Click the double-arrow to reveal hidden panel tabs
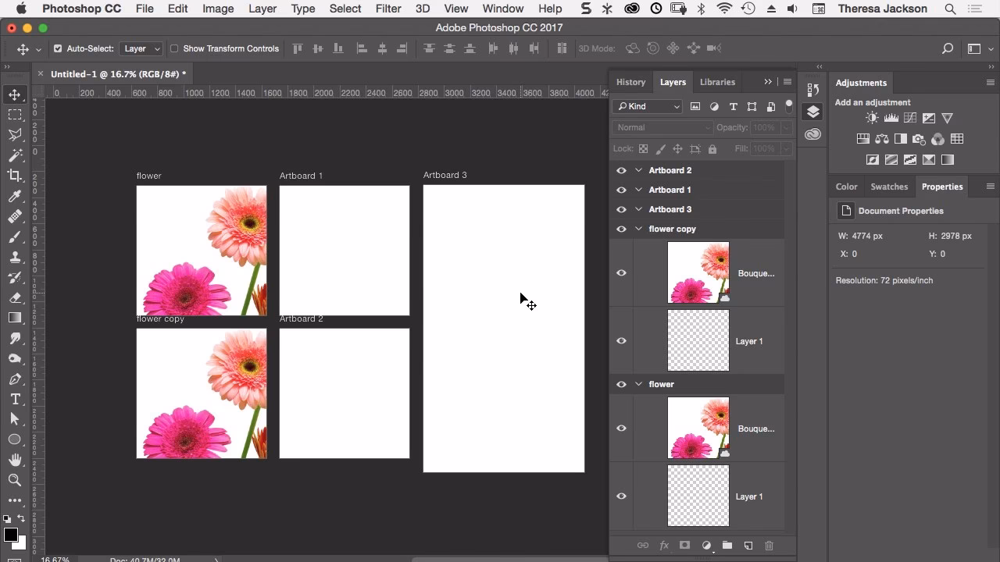This screenshot has width=1000, height=562. (x=767, y=81)
